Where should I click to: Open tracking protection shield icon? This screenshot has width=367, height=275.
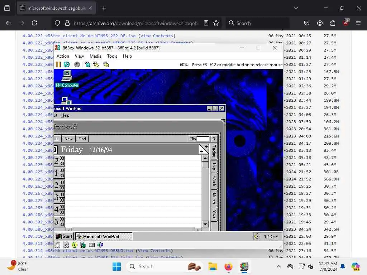pos(57,23)
